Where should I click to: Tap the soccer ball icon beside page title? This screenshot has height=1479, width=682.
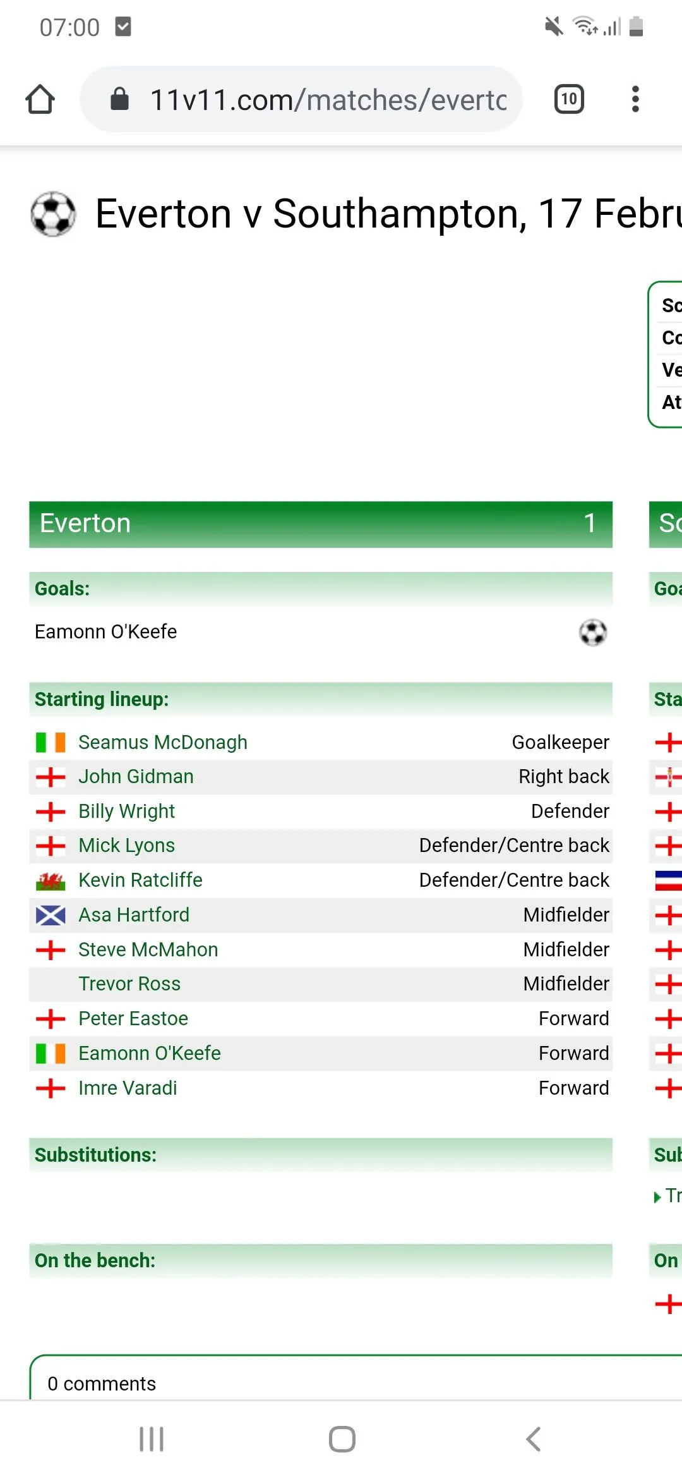[53, 214]
